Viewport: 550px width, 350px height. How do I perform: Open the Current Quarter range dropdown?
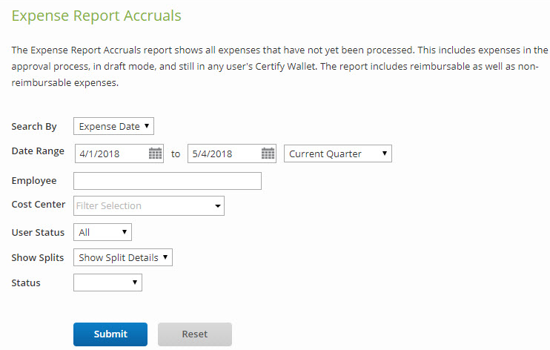tap(337, 153)
